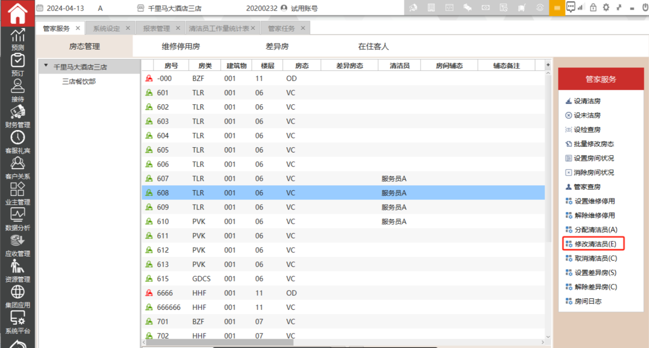Switch to the 维修停用房 sub-tab
The width and height of the screenshot is (649, 348).
181,46
